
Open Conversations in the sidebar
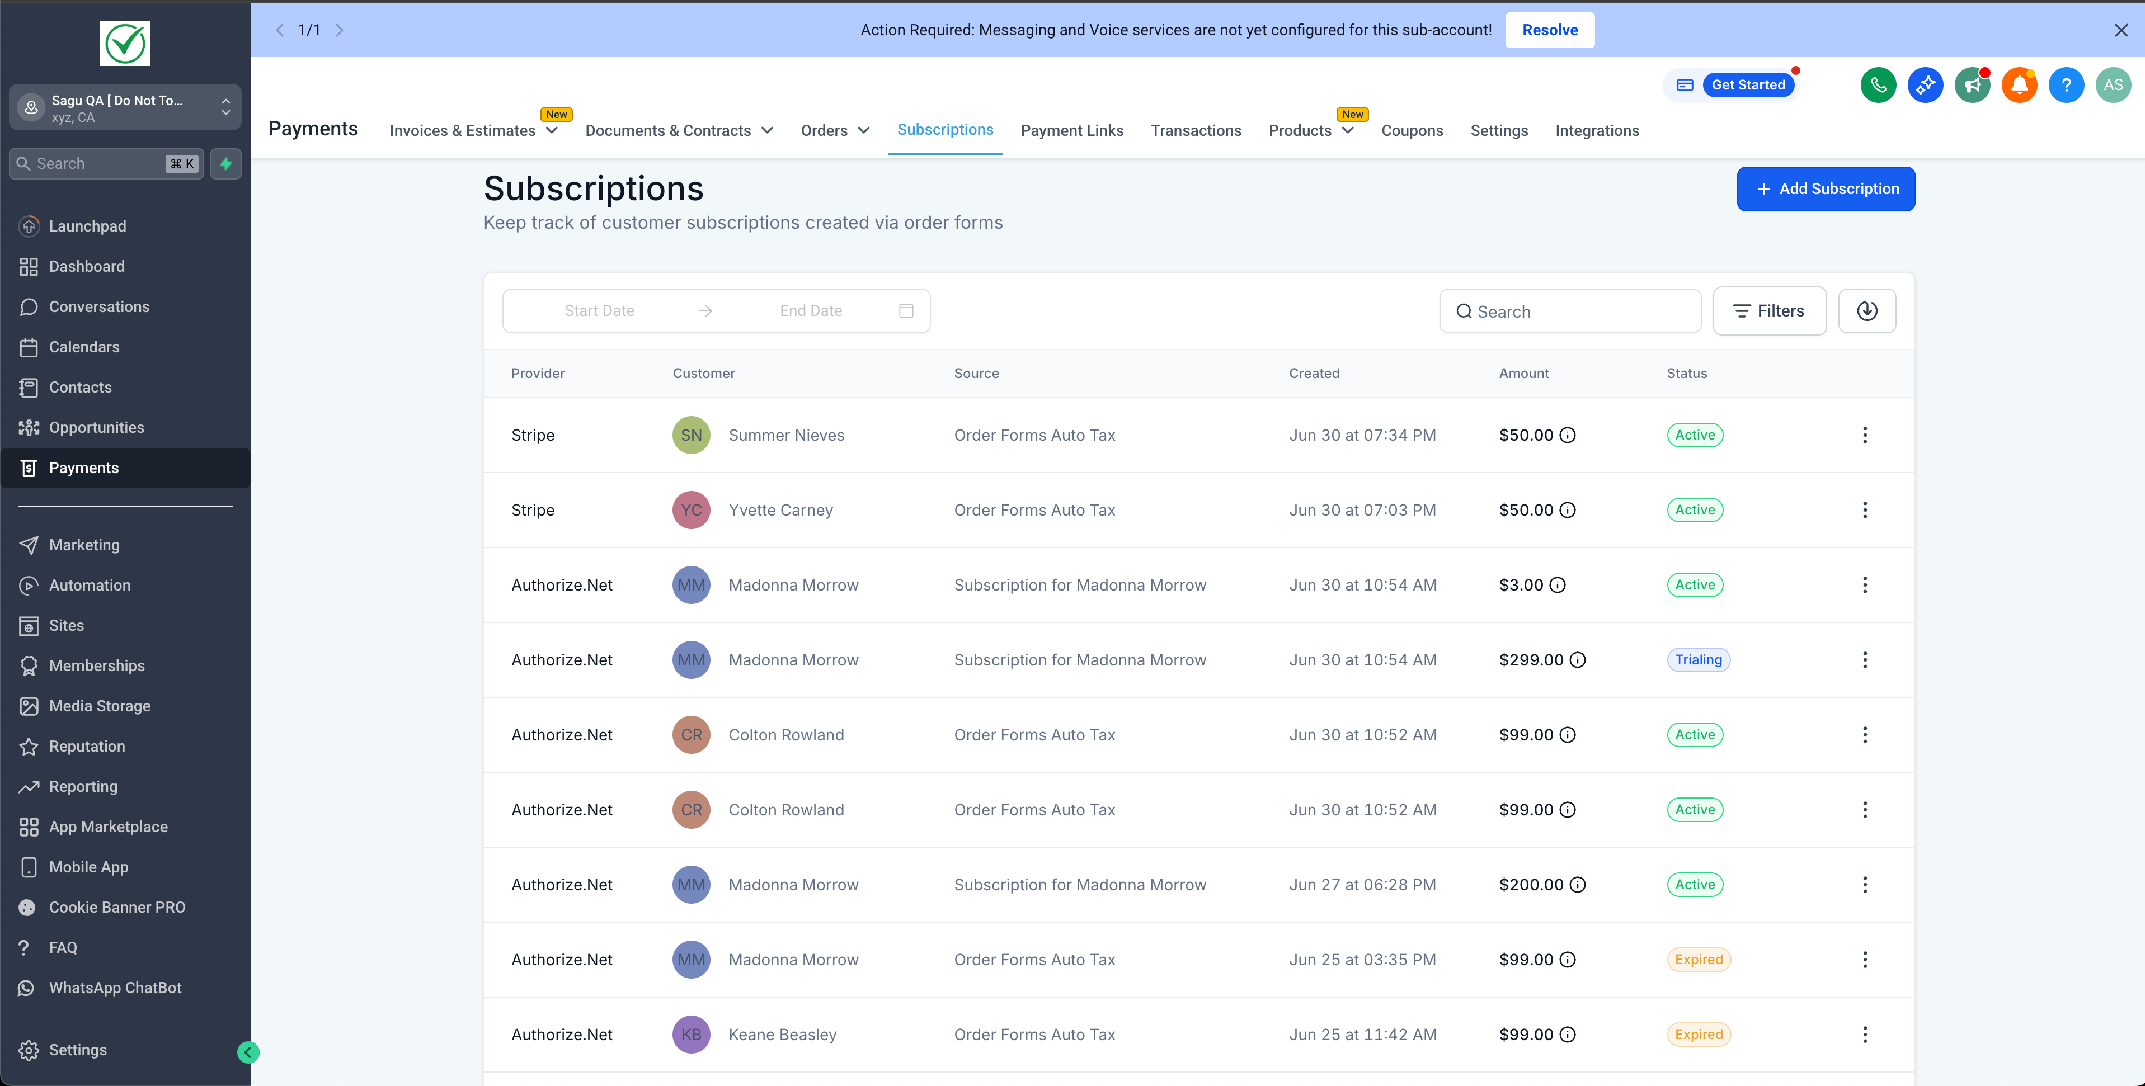pyautogui.click(x=99, y=307)
